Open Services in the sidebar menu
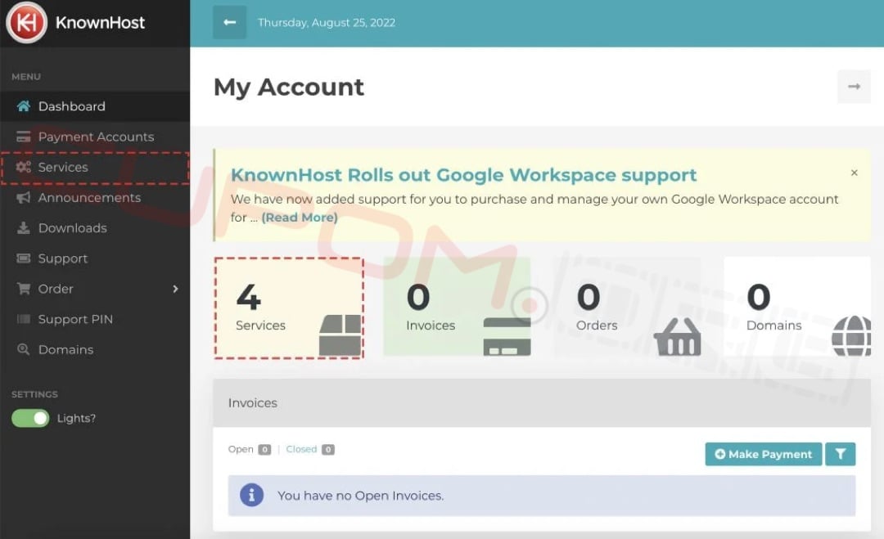This screenshot has height=539, width=884. point(95,168)
